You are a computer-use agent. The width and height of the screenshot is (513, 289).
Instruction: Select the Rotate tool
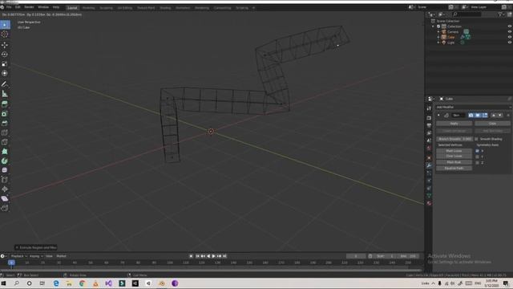pyautogui.click(x=5, y=54)
